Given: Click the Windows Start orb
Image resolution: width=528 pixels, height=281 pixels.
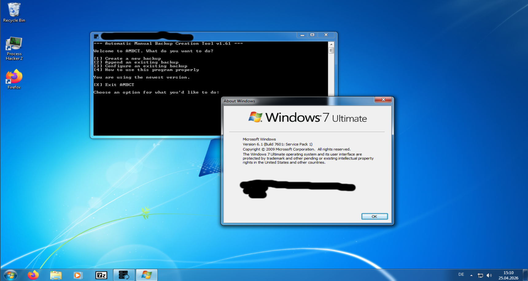Looking at the screenshot, I should [10, 275].
